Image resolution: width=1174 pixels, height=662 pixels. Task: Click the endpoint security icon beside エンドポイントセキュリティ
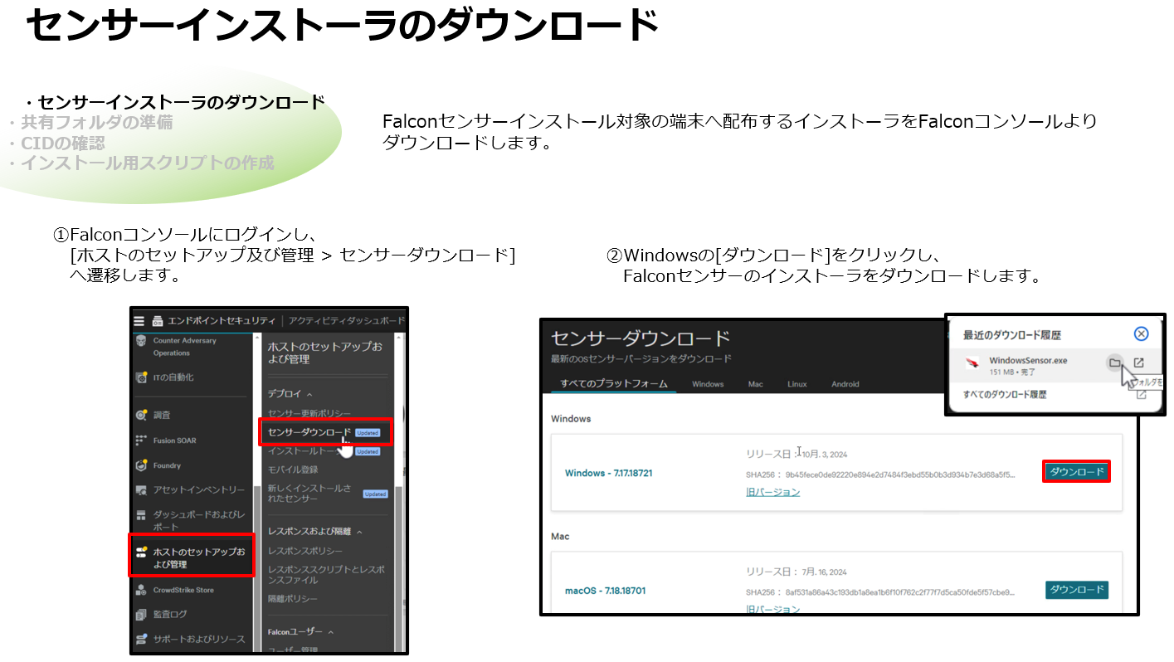(x=158, y=321)
